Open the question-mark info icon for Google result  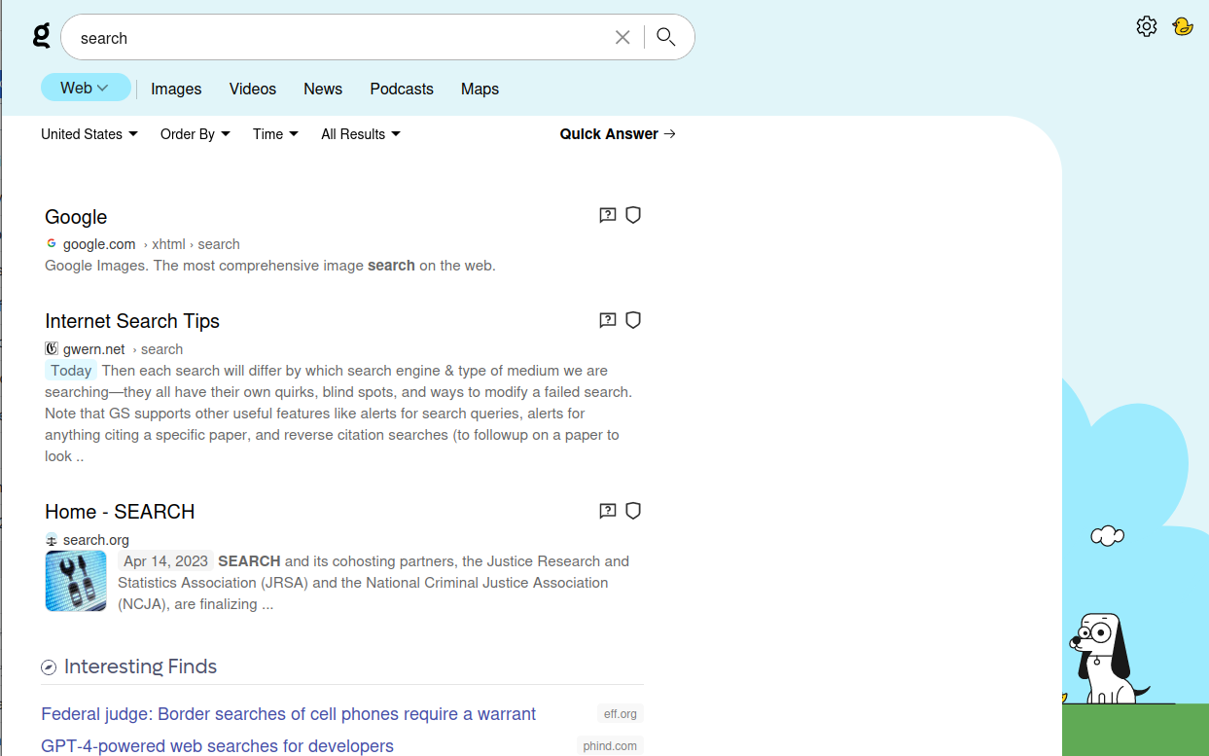click(x=608, y=215)
